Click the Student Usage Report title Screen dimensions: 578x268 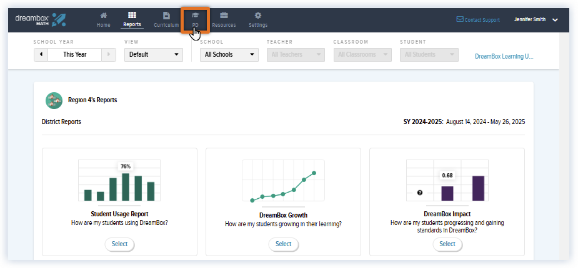119,214
